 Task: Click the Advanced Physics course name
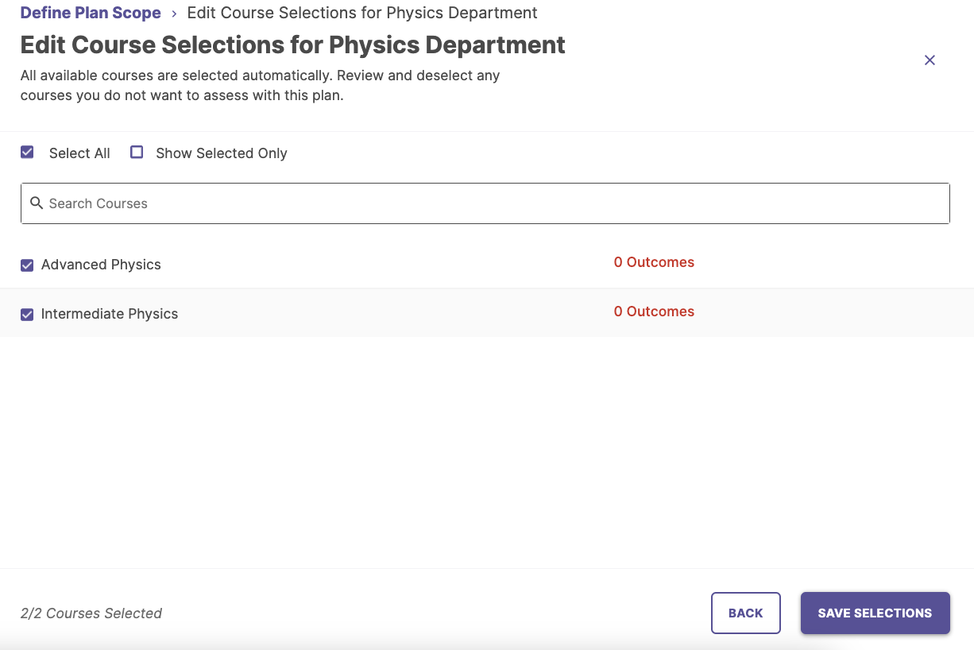(101, 265)
